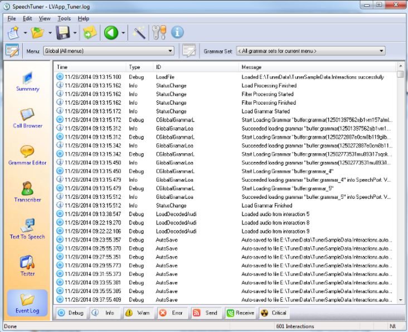Toggle the Debug message filter
This screenshot has width=408, height=332.
(71, 313)
